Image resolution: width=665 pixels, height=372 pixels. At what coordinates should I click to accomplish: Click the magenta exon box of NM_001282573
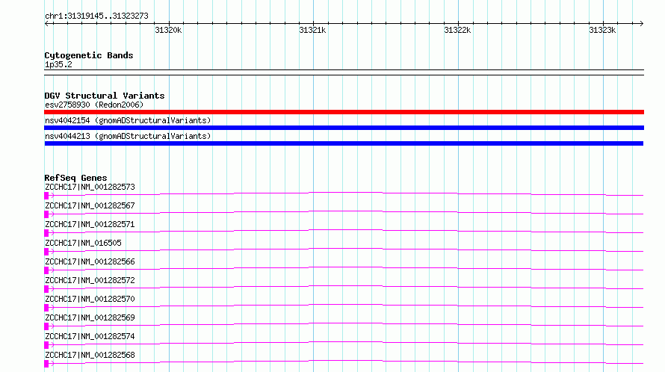[46, 196]
